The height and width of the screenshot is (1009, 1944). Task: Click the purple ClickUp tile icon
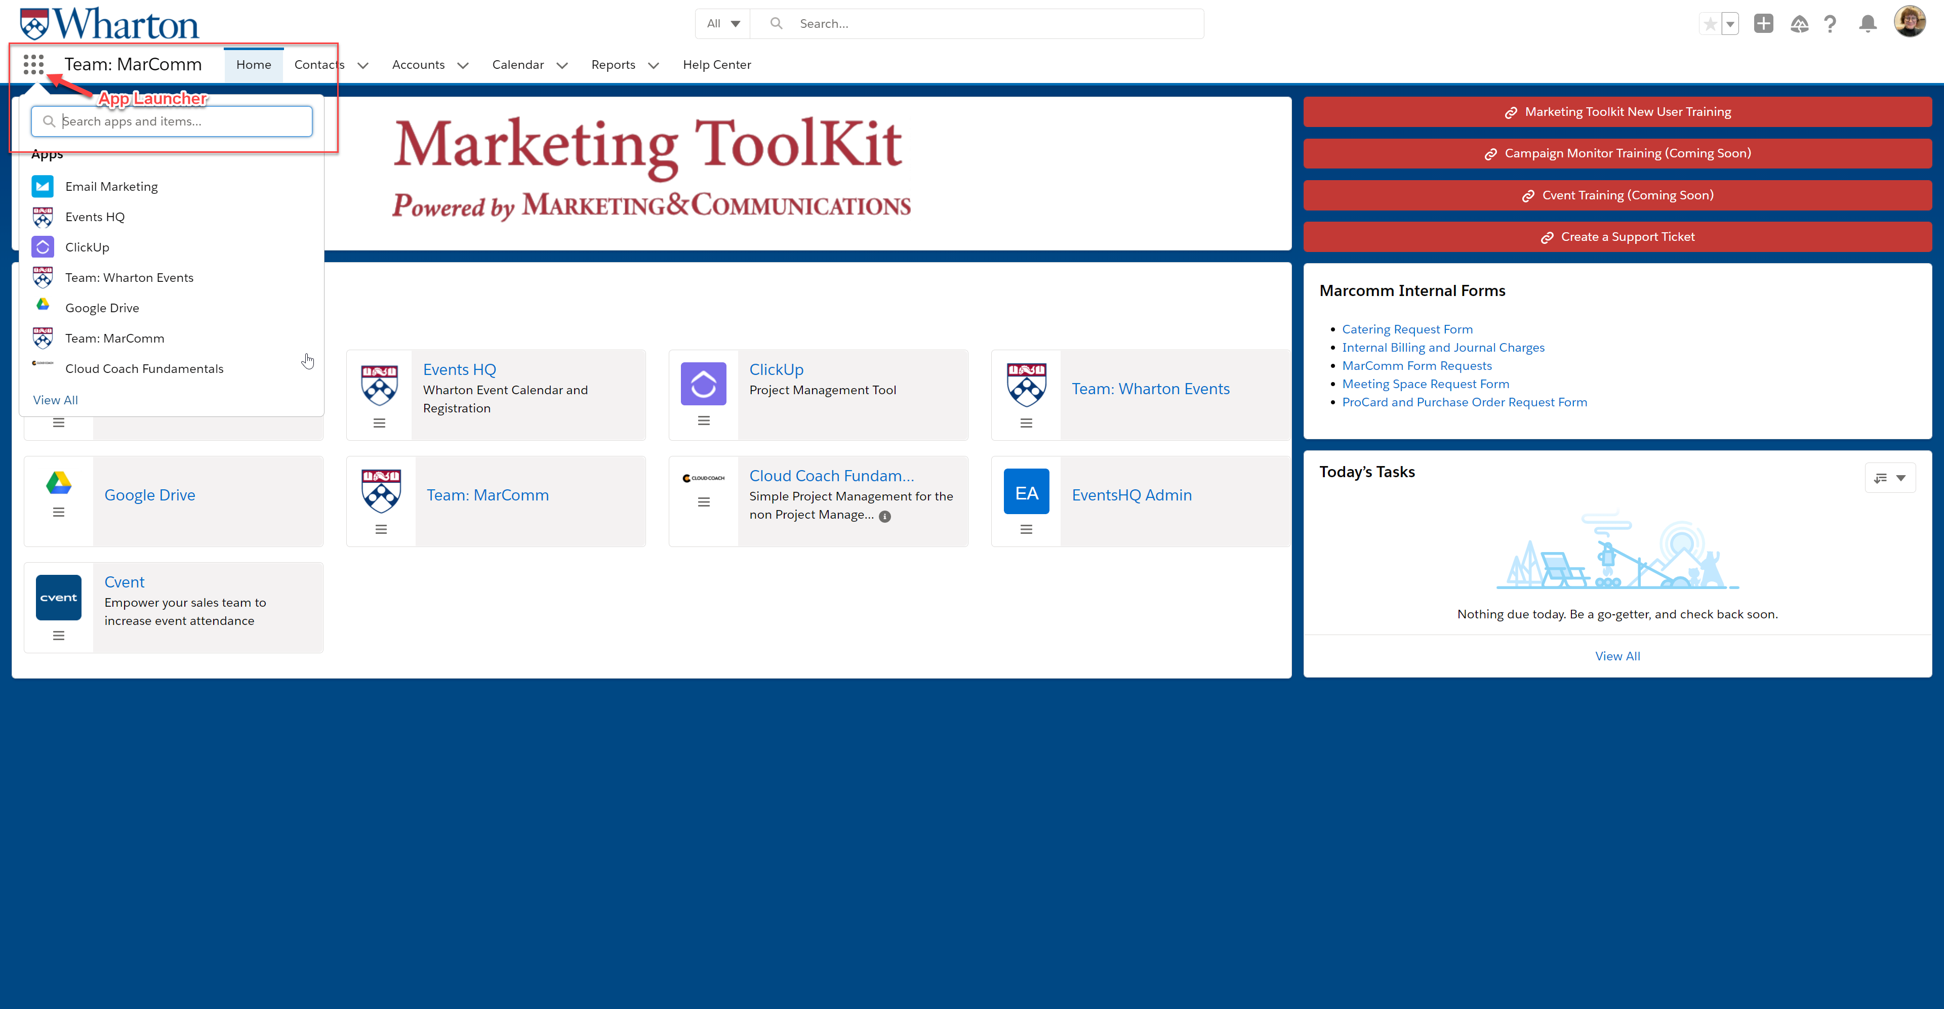click(703, 384)
